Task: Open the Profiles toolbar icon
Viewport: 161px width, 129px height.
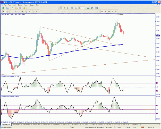Action: [7, 8]
